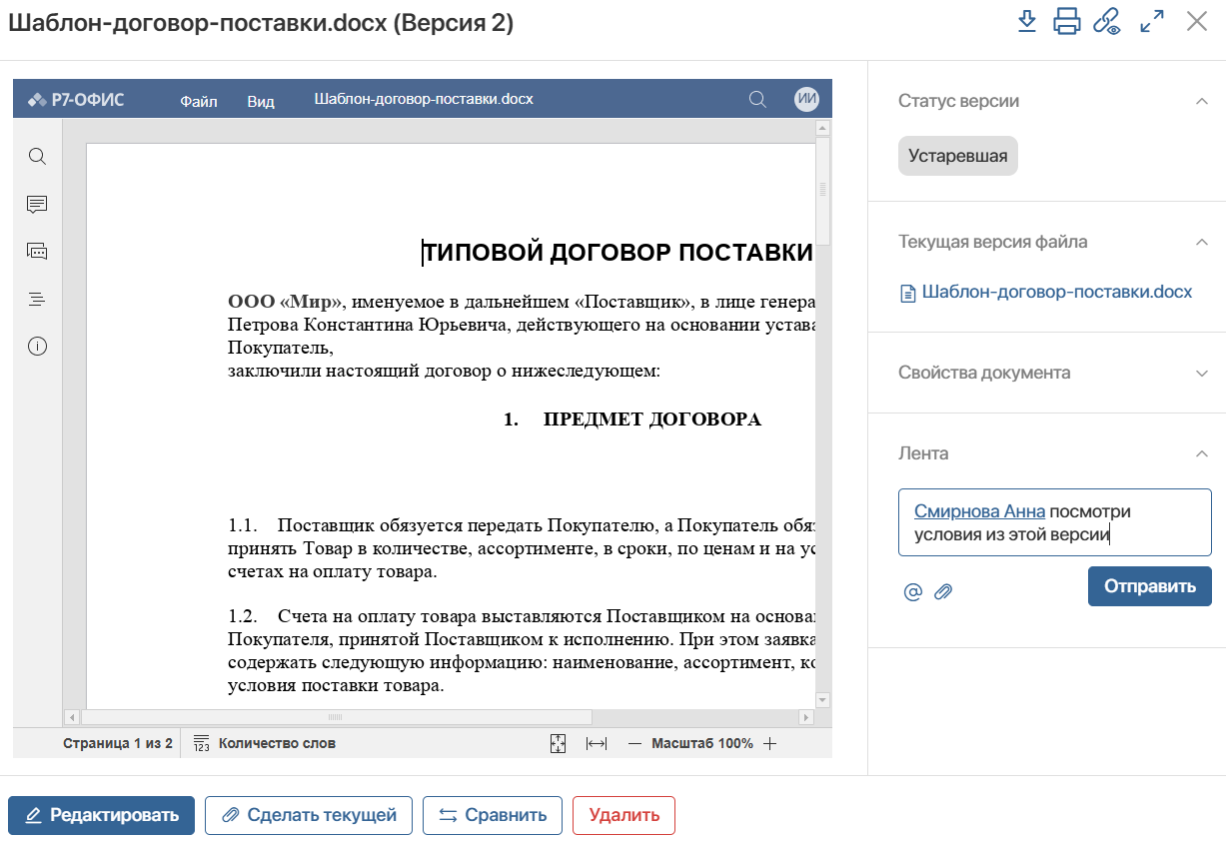This screenshot has width=1226, height=841.
Task: Focus the comment text field
Action: pyautogui.click(x=1055, y=522)
